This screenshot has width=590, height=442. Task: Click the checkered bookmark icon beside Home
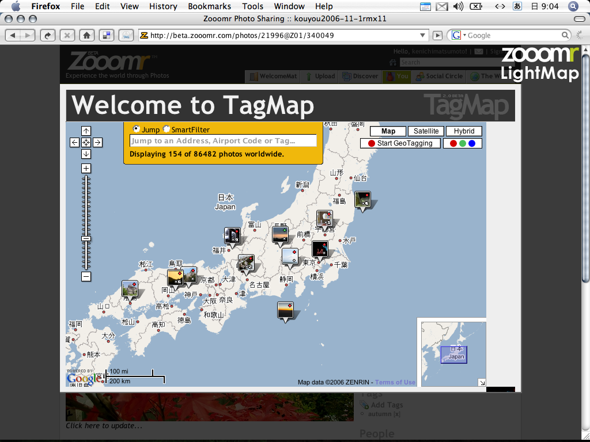point(107,35)
